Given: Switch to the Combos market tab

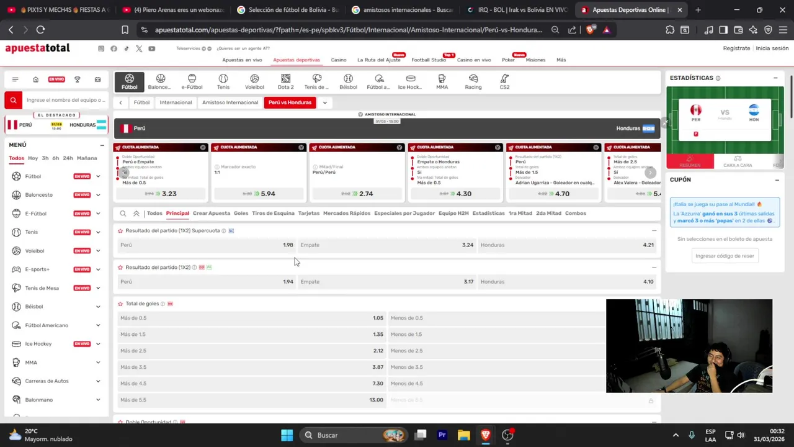Looking at the screenshot, I should (x=576, y=214).
